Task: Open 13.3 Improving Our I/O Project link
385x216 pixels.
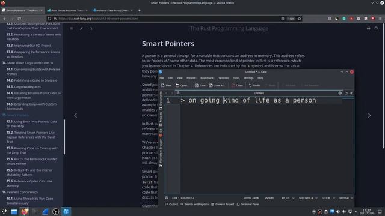Action: point(29,46)
